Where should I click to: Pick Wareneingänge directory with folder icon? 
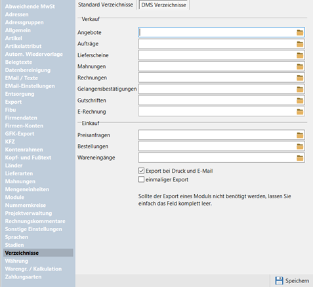pos(300,158)
